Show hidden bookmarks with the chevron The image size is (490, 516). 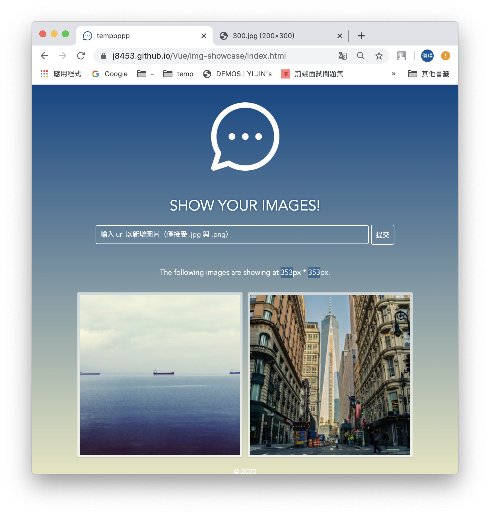coord(394,74)
